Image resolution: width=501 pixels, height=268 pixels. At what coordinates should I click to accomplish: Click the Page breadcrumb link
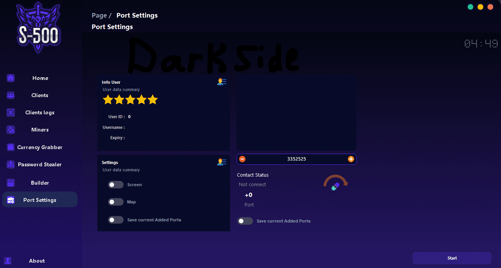pyautogui.click(x=99, y=15)
